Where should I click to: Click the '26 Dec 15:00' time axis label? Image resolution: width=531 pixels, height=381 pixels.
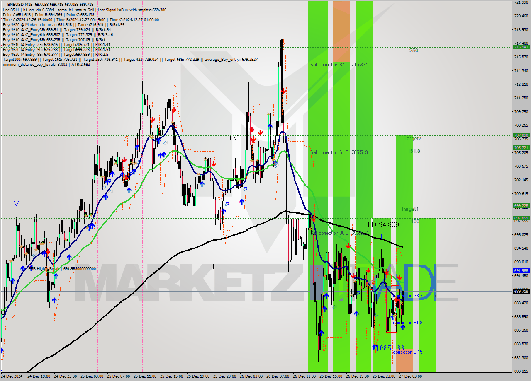coord(331,377)
